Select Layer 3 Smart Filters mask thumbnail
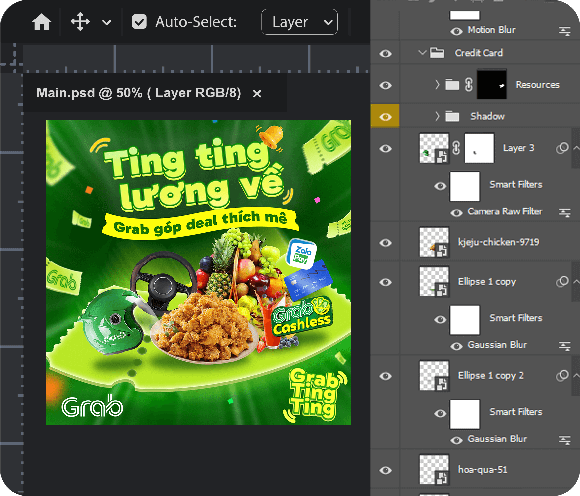This screenshot has height=496, width=580. point(465,186)
